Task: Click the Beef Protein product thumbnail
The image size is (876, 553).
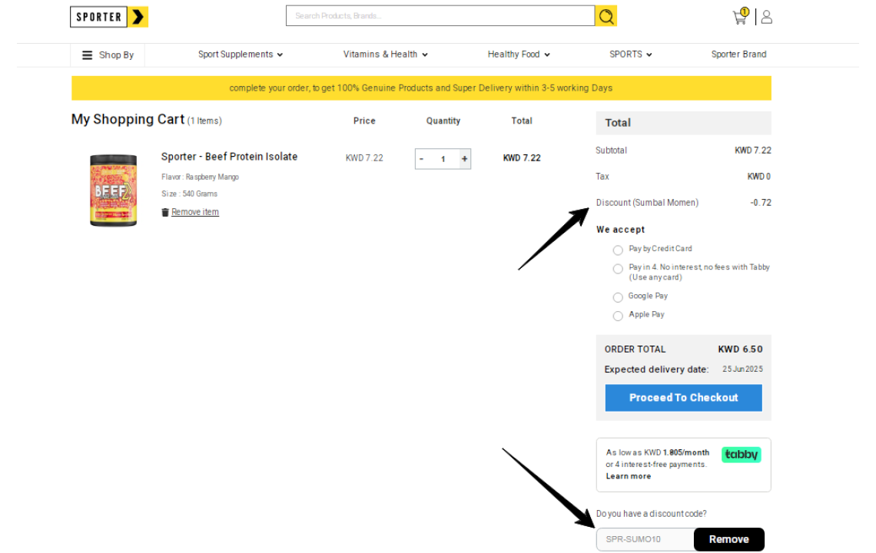Action: 114,190
